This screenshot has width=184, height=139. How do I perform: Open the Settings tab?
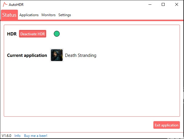(65, 15)
